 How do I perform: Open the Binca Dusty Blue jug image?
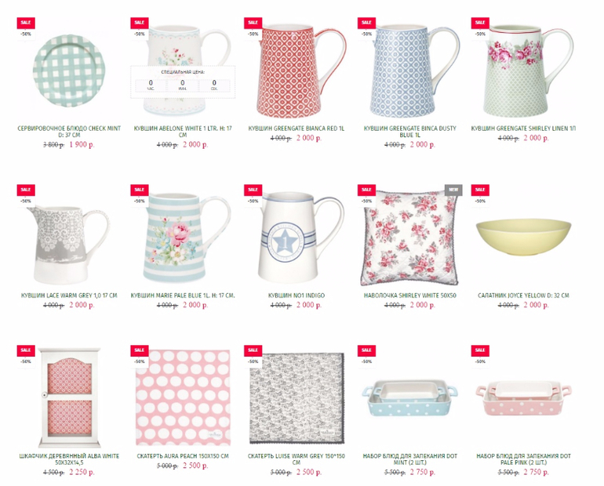(x=414, y=71)
